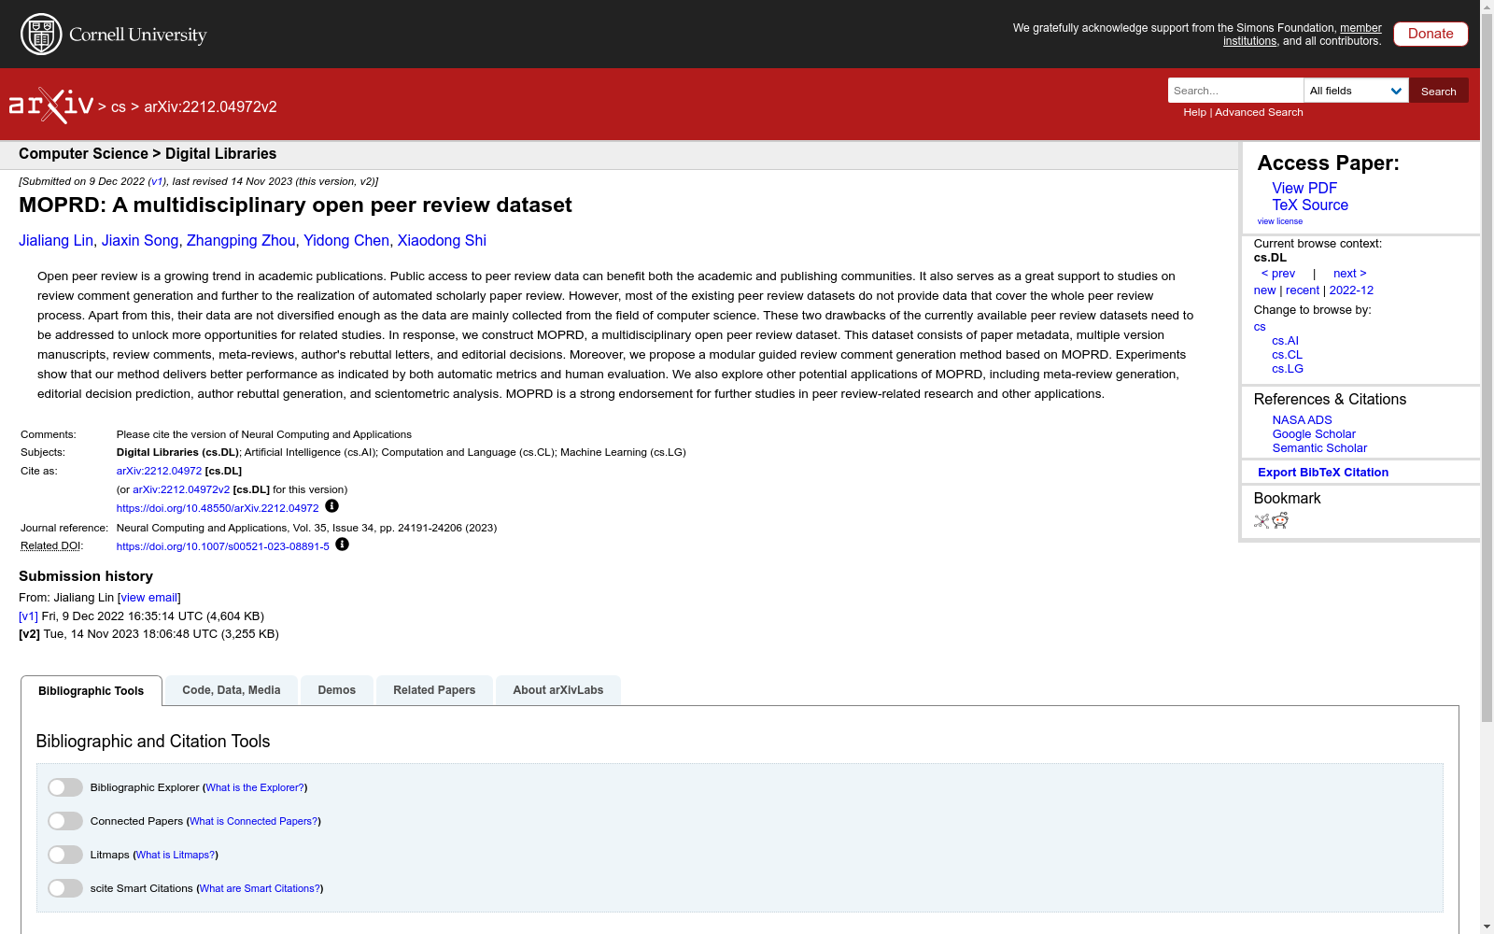Image resolution: width=1494 pixels, height=934 pixels.
Task: Change browse context to cs.LG
Action: pyautogui.click(x=1288, y=369)
